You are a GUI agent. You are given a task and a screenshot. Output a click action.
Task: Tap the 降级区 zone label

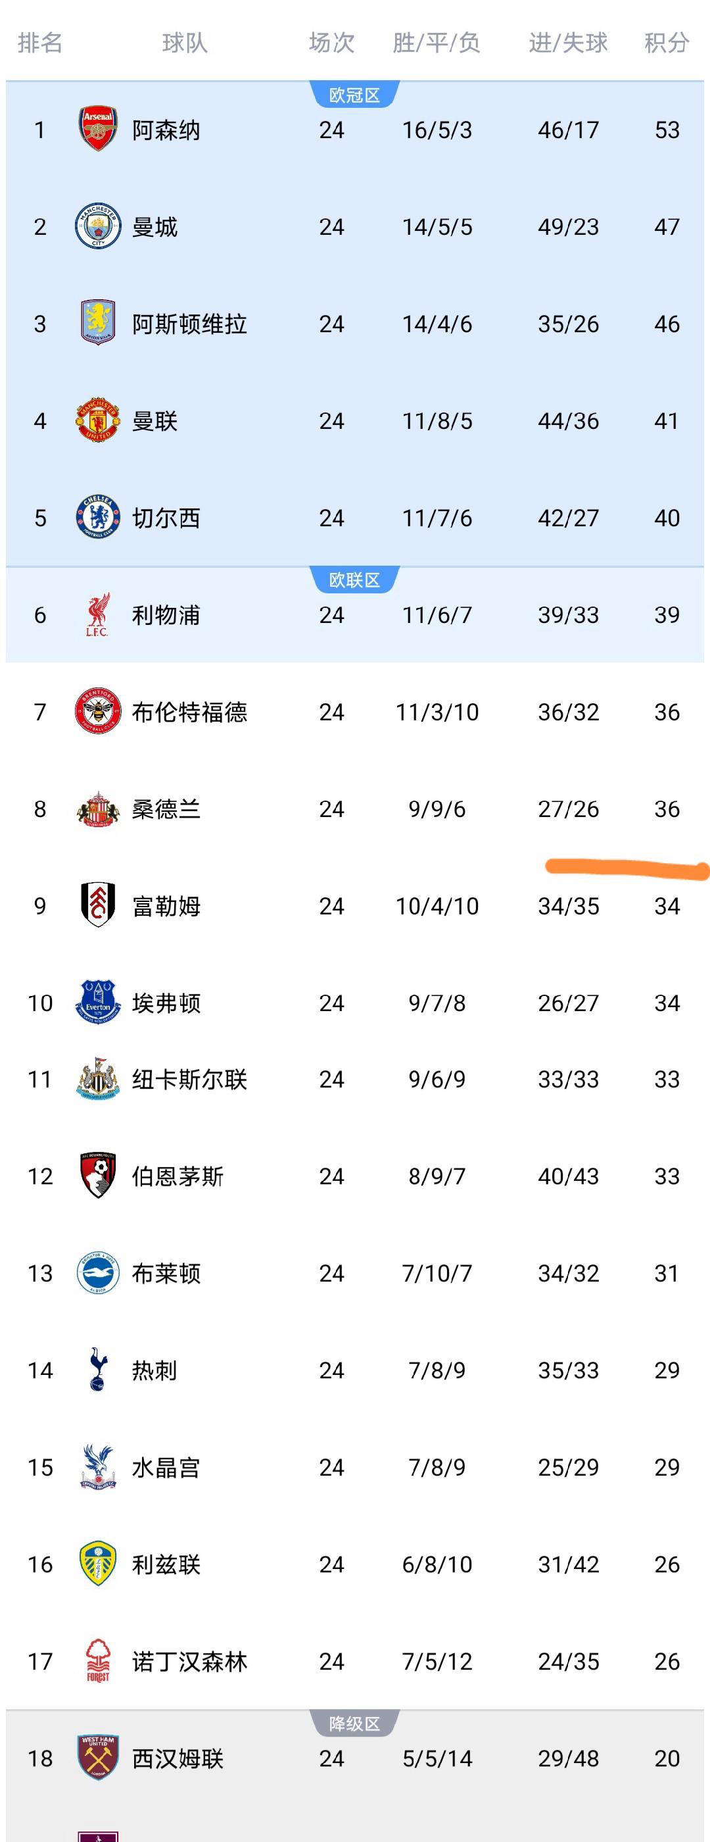[354, 1724]
